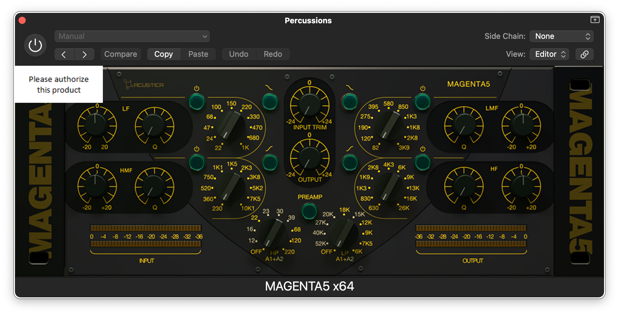Image resolution: width=619 pixels, height=315 pixels.
Task: Click the expand window icon top right
Action: click(x=595, y=20)
